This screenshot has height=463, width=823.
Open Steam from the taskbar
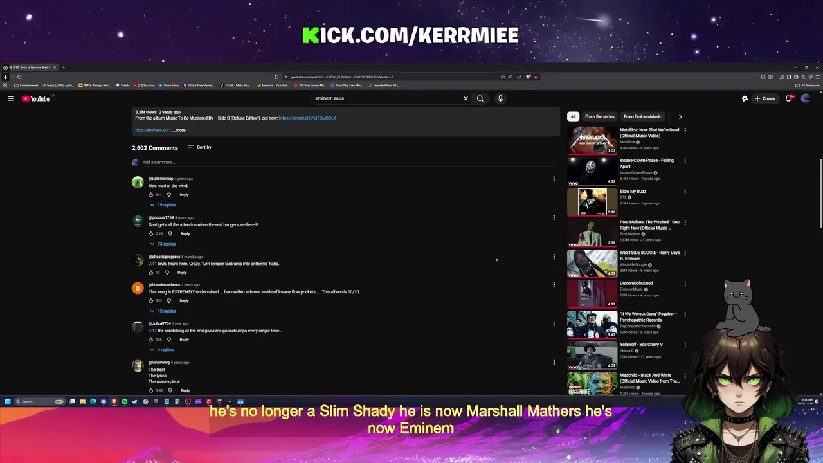(x=134, y=401)
